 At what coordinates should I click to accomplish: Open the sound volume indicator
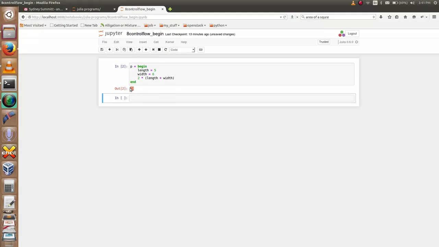coord(413,3)
